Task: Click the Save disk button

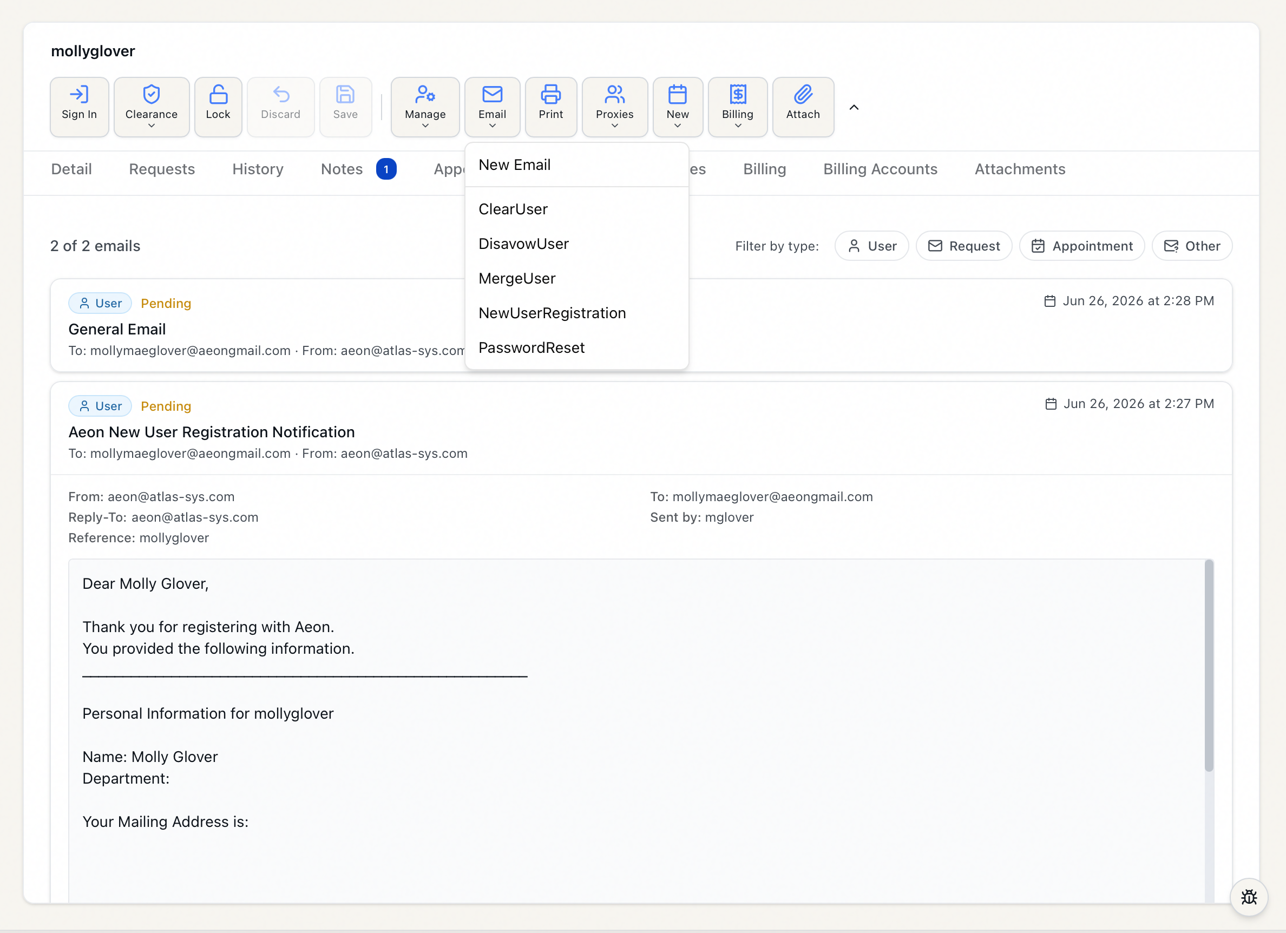Action: coord(345,107)
